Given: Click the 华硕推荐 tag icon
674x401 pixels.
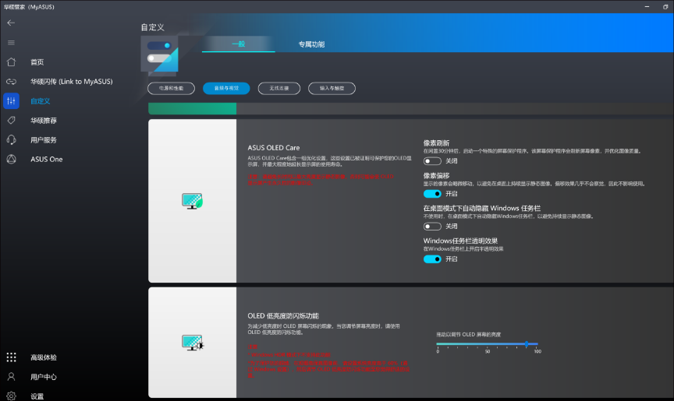Looking at the screenshot, I should click(11, 121).
